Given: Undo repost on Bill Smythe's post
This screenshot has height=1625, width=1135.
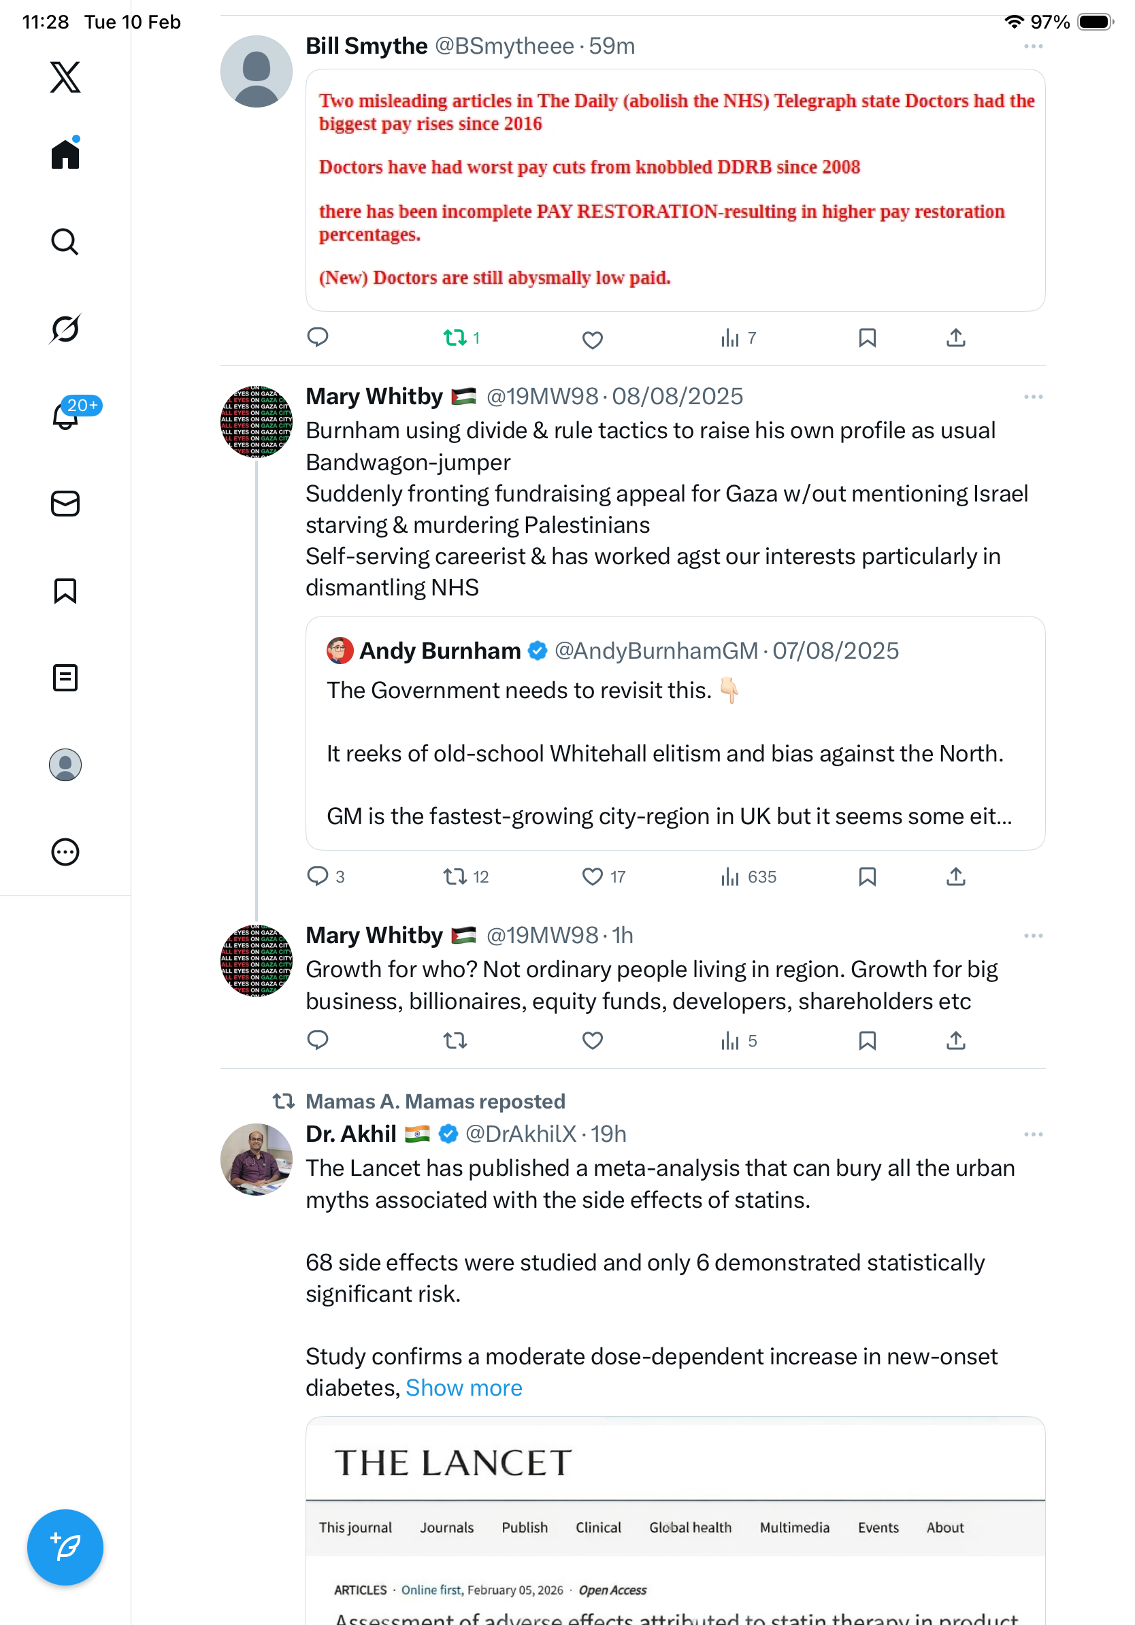Looking at the screenshot, I should (x=455, y=338).
